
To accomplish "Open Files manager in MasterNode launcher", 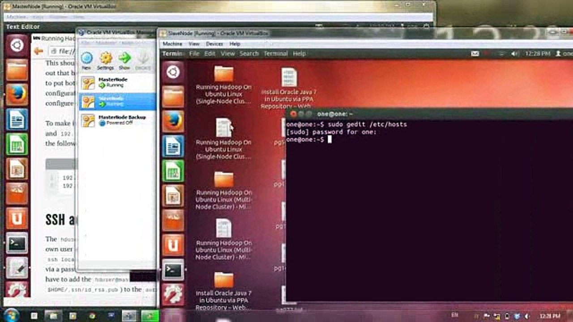I will pos(17,70).
